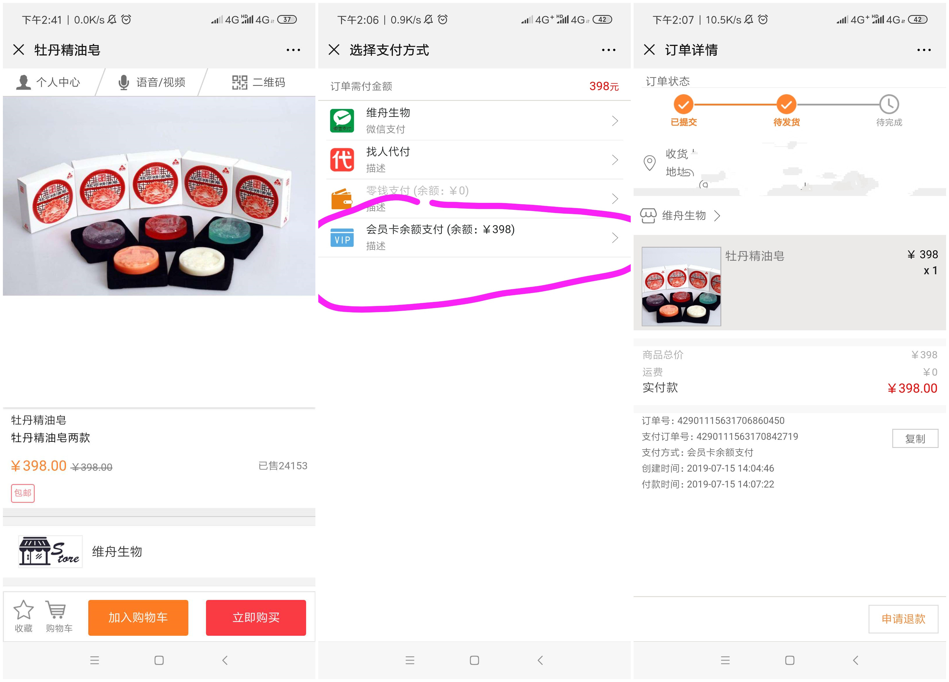Click the WeChat Pay 微信支付 option
The height and width of the screenshot is (682, 949).
pos(474,120)
